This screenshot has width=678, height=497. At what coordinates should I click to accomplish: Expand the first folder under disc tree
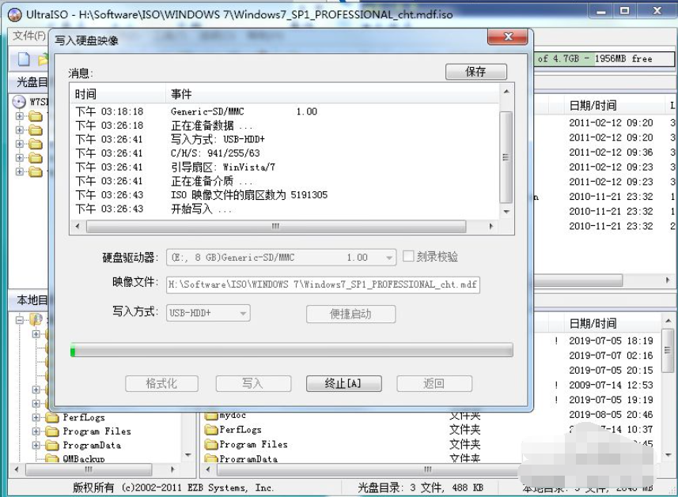[x=20, y=117]
